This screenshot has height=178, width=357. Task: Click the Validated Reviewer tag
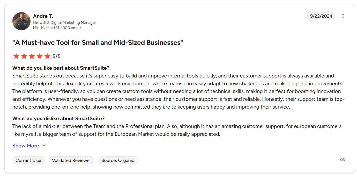click(71, 160)
